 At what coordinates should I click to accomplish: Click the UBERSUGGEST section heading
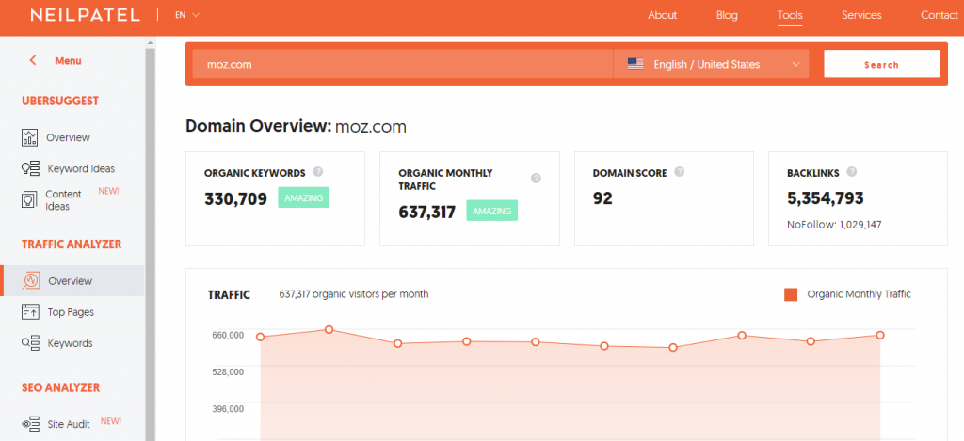[60, 101]
